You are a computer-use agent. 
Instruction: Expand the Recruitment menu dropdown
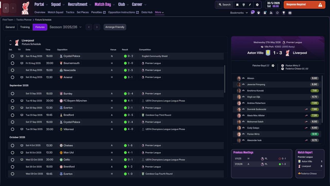point(90,5)
